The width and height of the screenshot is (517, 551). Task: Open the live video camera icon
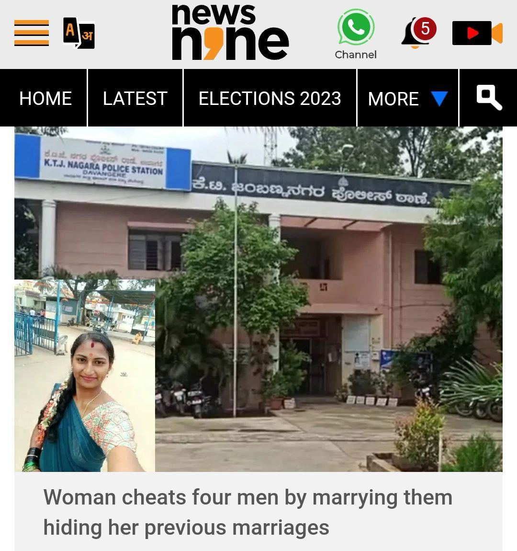[477, 33]
